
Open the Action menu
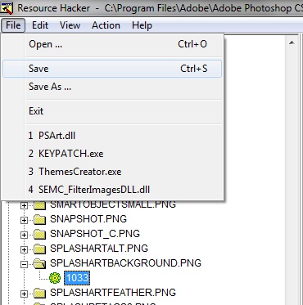tap(106, 25)
